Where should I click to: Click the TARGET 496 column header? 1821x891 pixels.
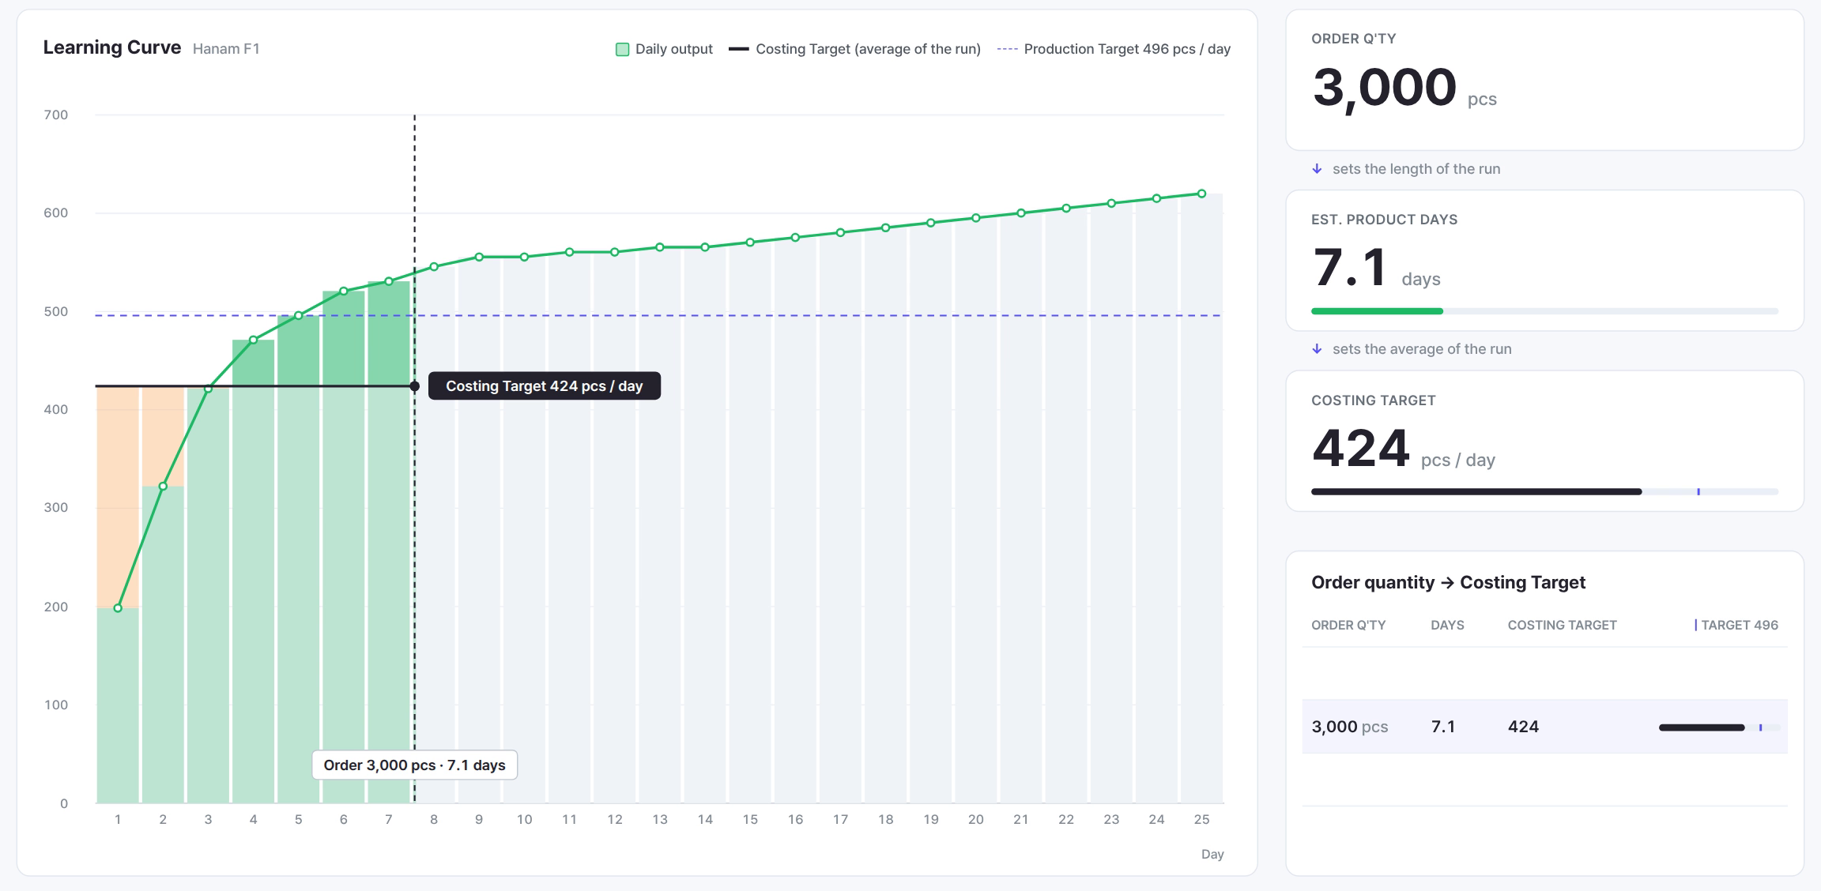[1736, 625]
